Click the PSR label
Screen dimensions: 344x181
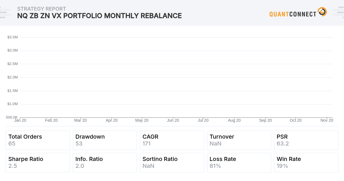pos(282,137)
